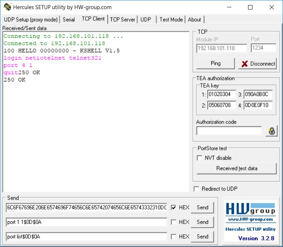Click the 'Connected to 192.168.101.118' line
The width and height of the screenshot is (283, 247).
54,44
